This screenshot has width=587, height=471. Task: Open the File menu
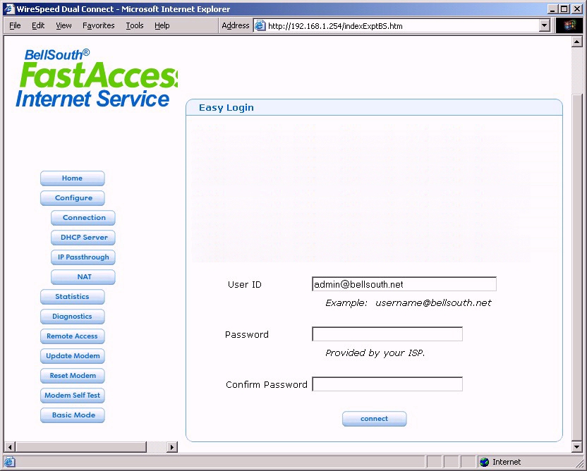click(x=15, y=25)
